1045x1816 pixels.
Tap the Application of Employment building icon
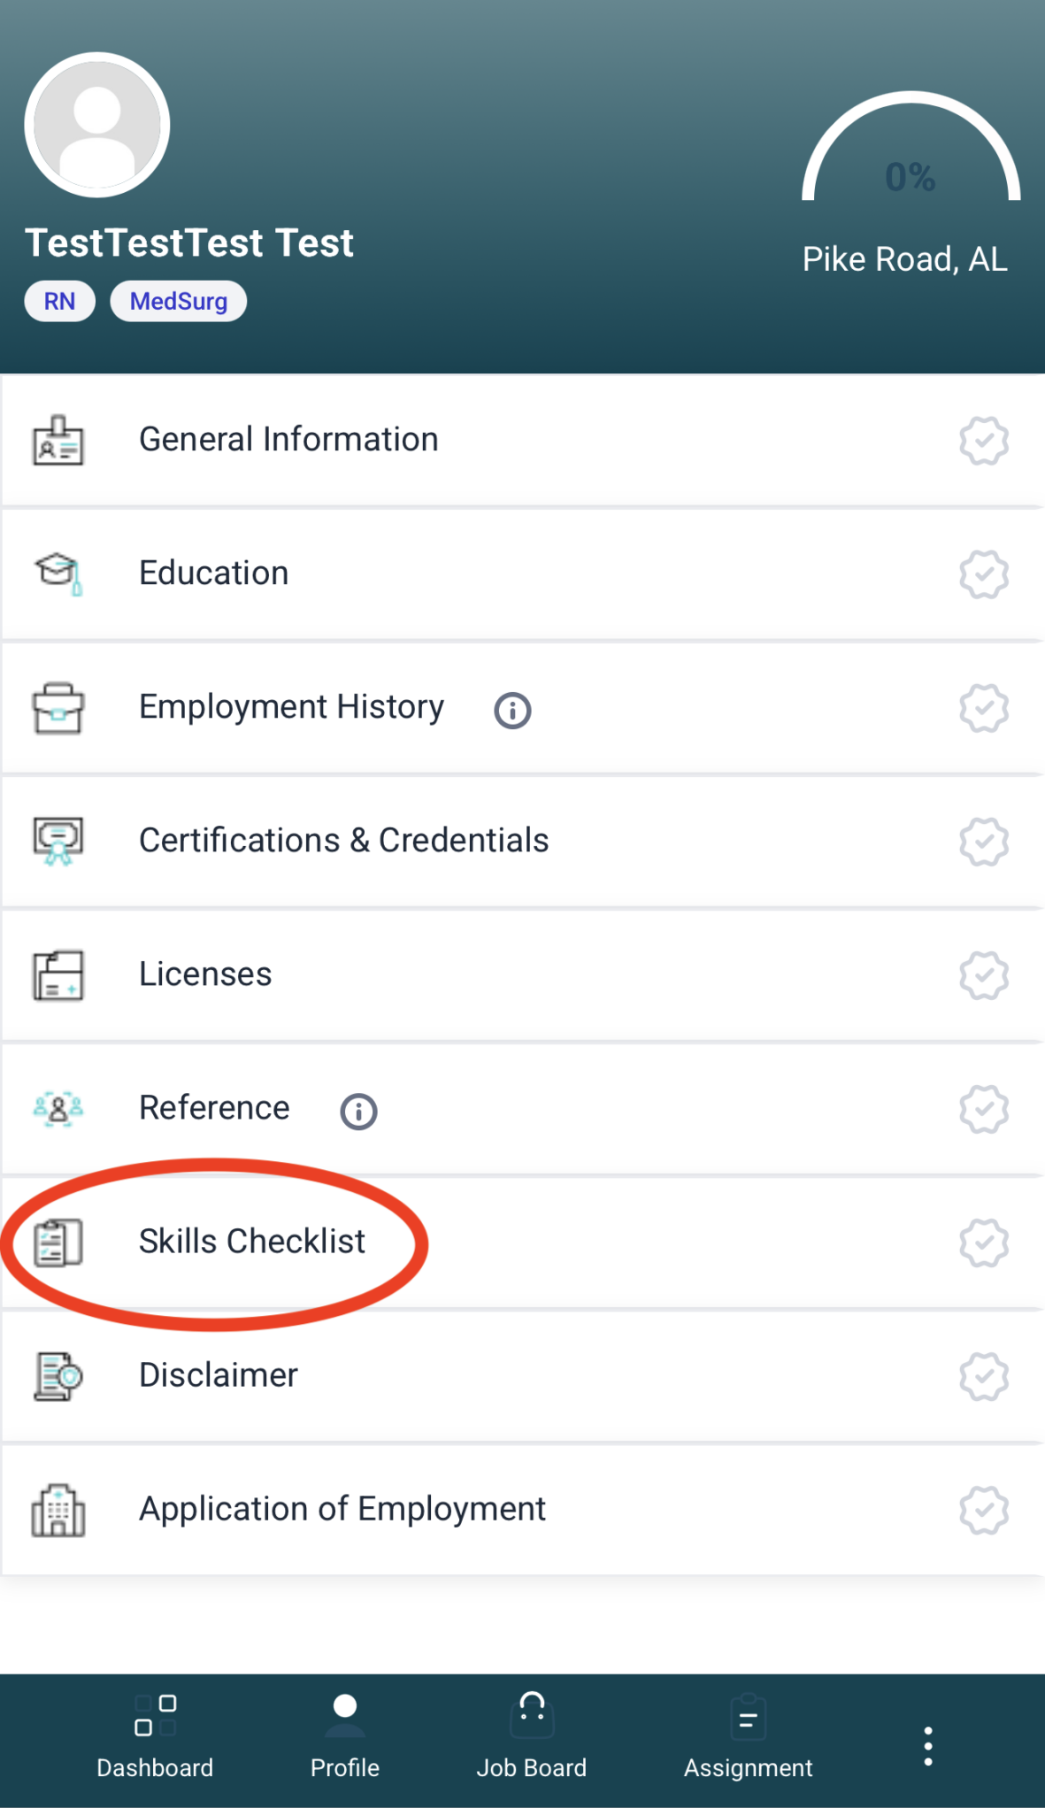(x=58, y=1510)
